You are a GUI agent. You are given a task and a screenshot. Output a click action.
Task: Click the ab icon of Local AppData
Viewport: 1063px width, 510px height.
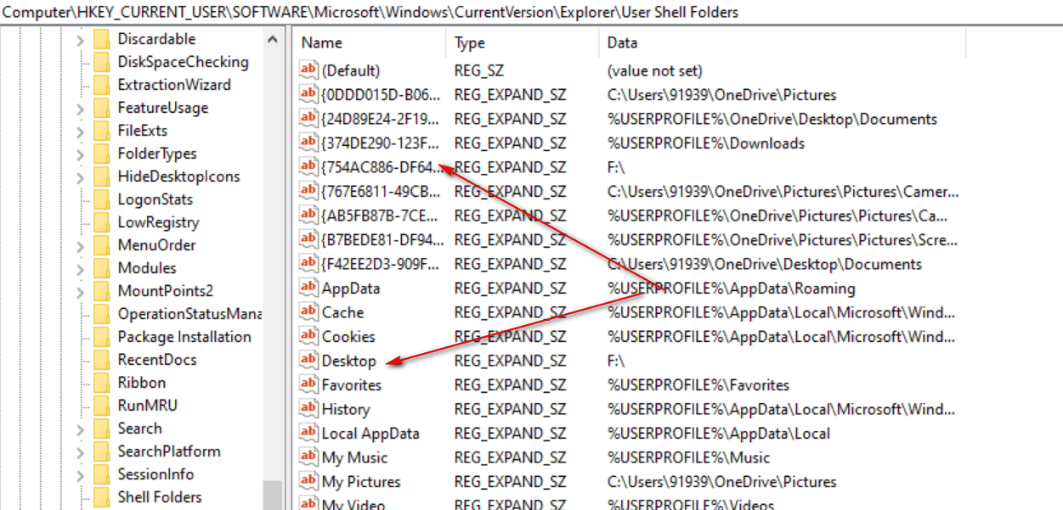(308, 433)
